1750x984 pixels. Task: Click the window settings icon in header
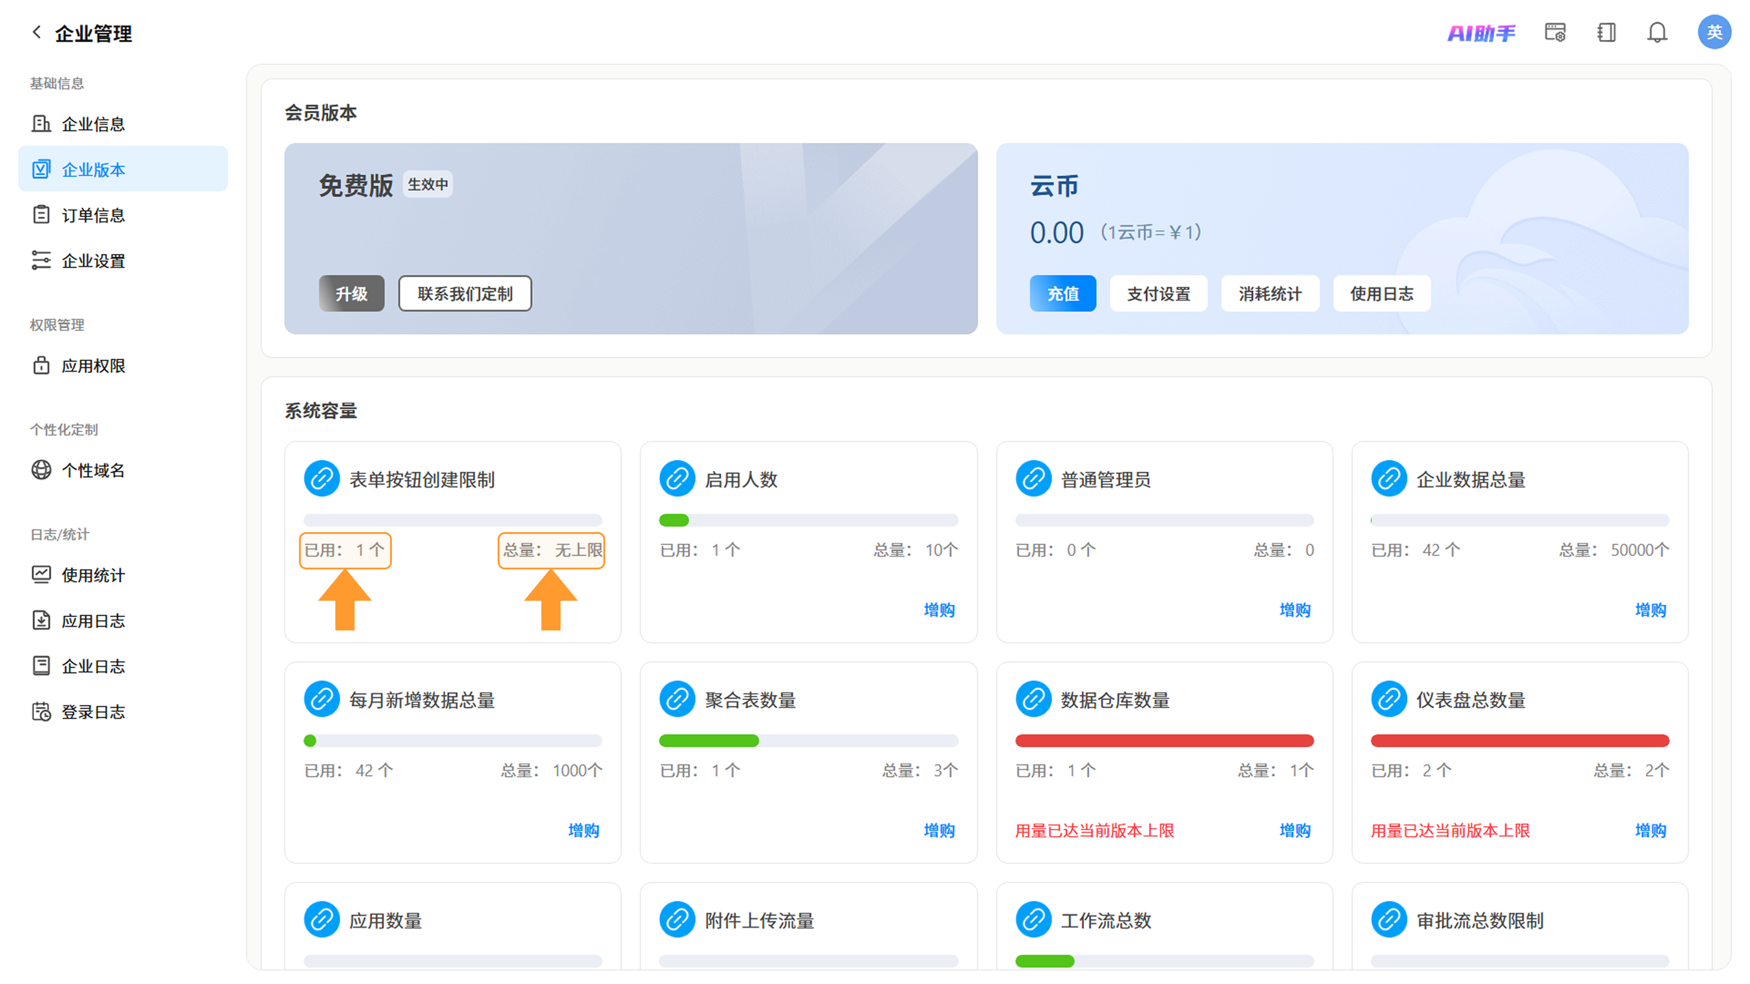pos(1555,33)
